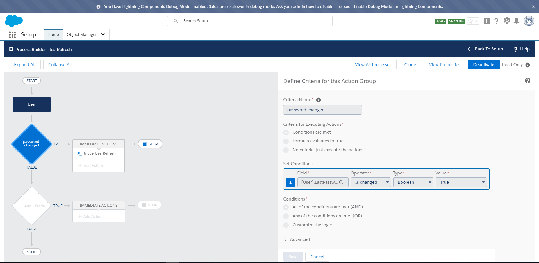Click the global actions plus icon
The width and height of the screenshot is (539, 263).
pos(487,21)
